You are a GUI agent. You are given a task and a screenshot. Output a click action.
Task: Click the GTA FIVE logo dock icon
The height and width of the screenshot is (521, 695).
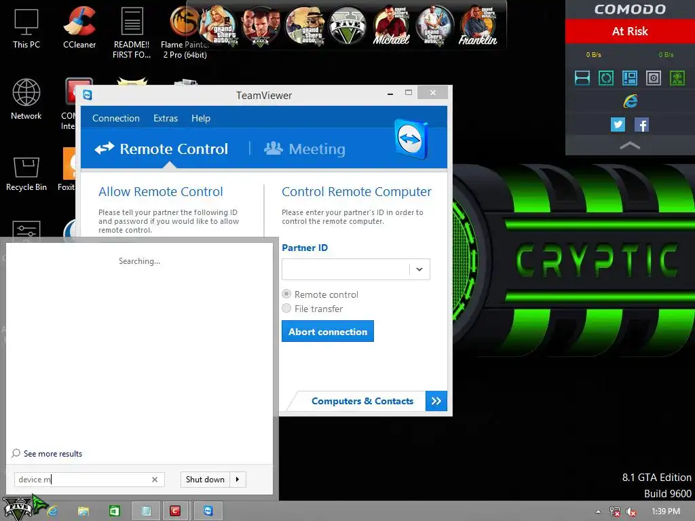point(348,26)
